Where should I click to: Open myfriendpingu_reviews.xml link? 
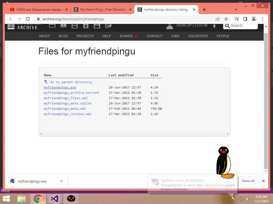[x=67, y=114]
